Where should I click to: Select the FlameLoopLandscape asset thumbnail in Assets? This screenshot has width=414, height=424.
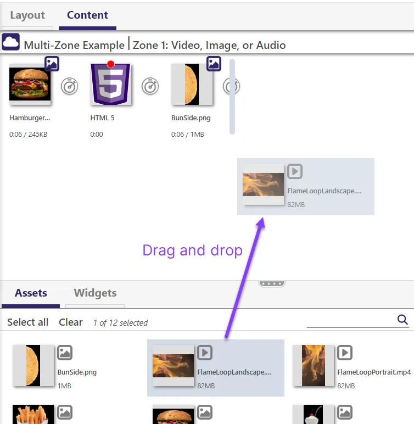tap(174, 365)
